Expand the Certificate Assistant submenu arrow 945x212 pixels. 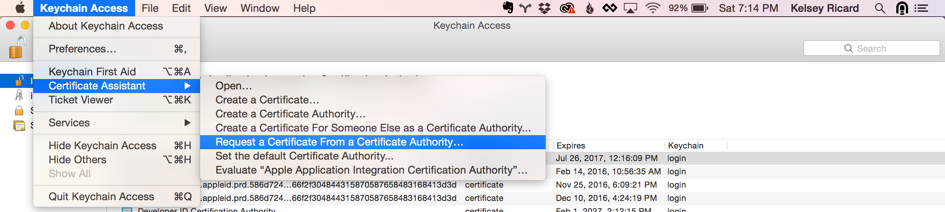pyautogui.click(x=187, y=86)
